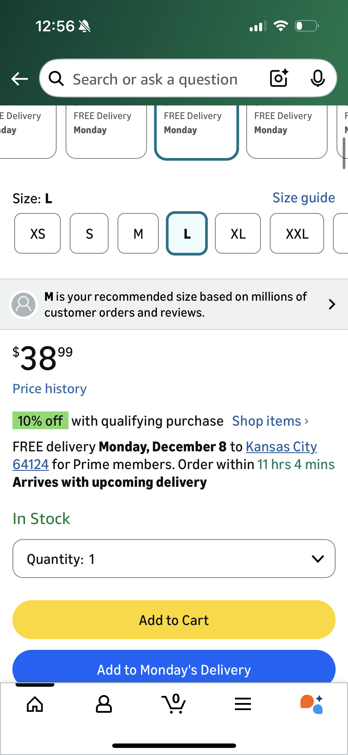Tap the back arrow icon
This screenshot has width=348, height=755.
(x=19, y=79)
